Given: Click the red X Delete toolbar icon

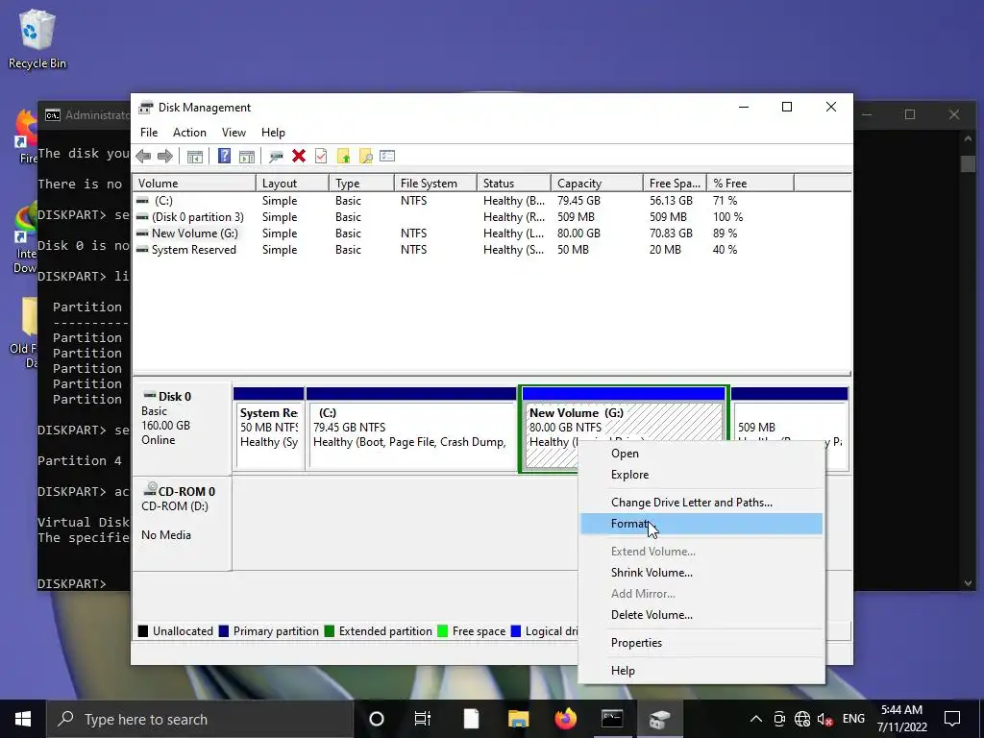Looking at the screenshot, I should point(299,157).
